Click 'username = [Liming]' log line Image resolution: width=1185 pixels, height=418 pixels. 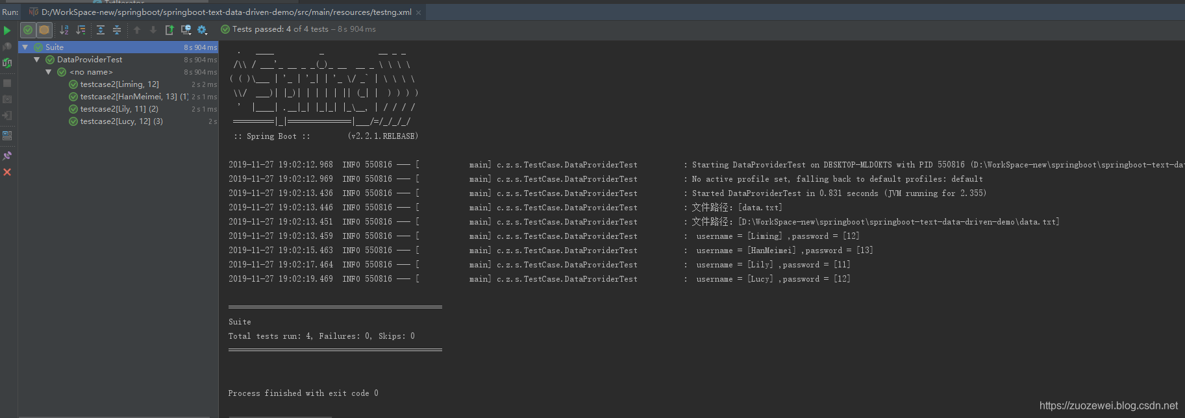544,236
